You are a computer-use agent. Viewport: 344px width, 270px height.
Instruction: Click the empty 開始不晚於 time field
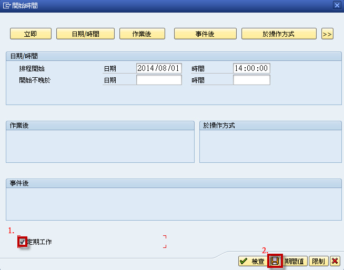click(x=251, y=80)
